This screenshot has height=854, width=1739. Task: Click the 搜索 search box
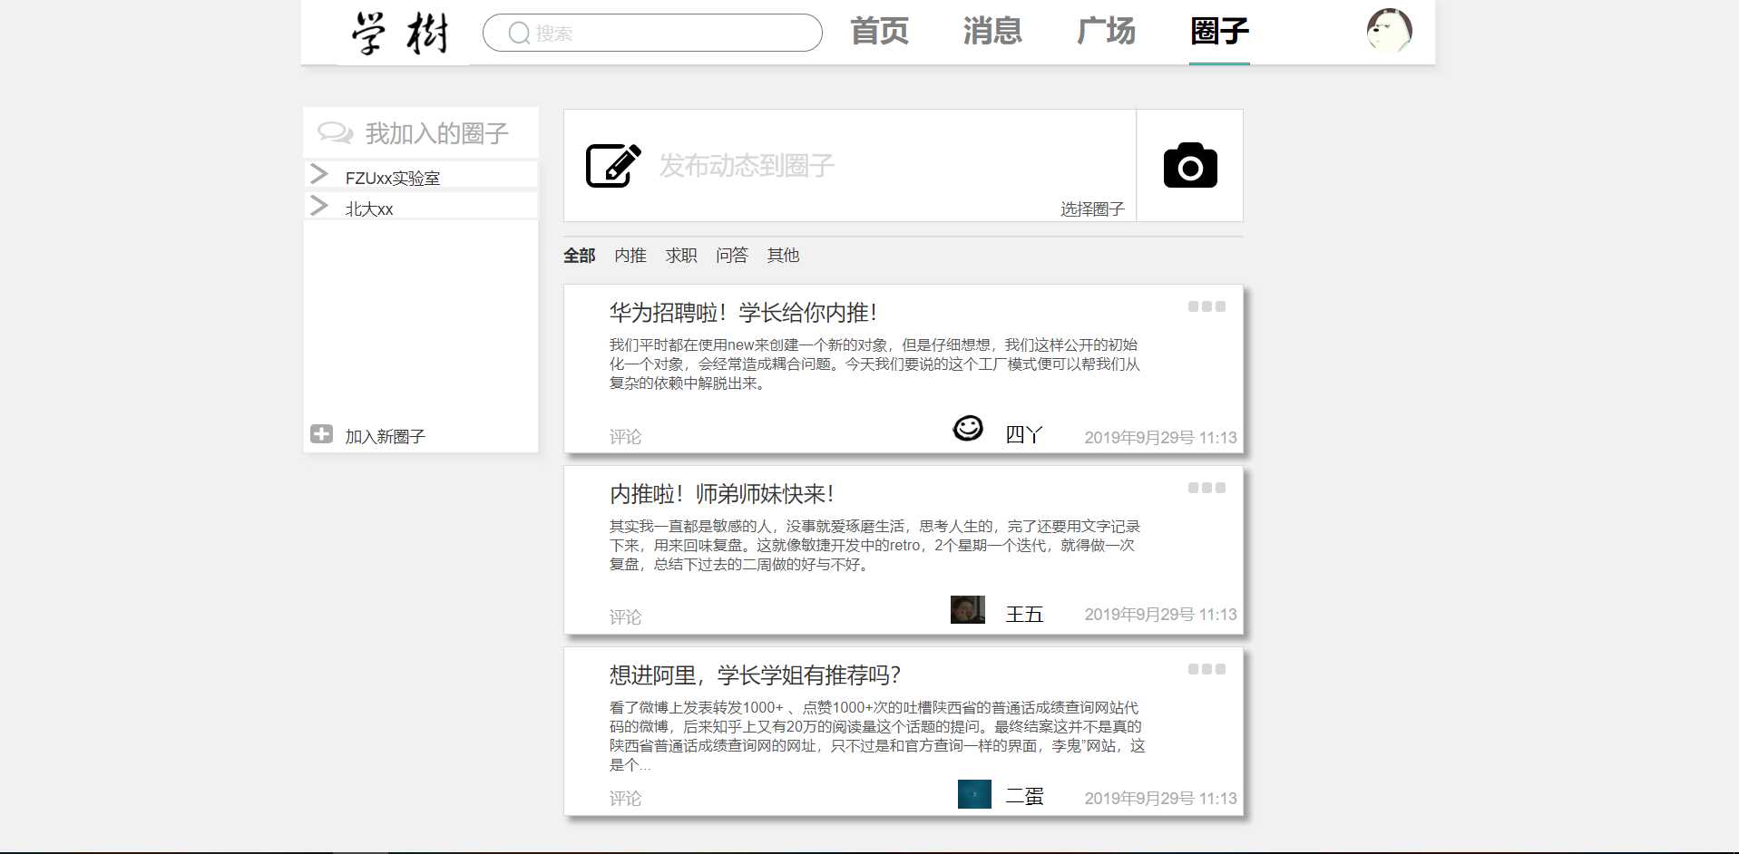pos(652,34)
